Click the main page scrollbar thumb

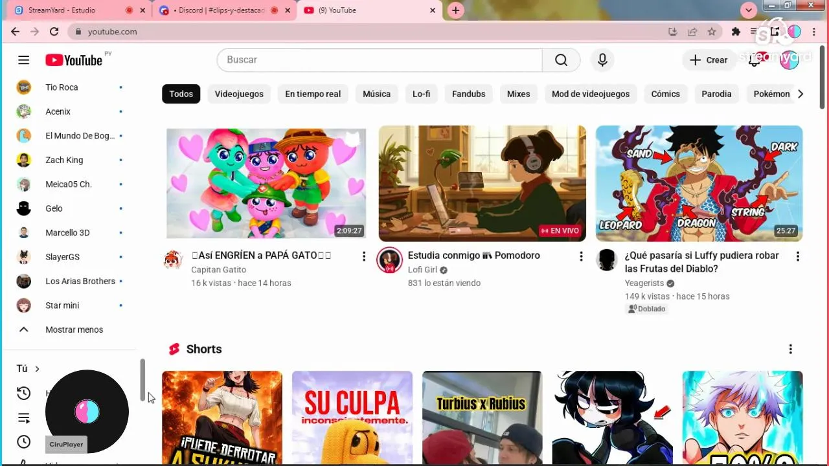[823, 76]
